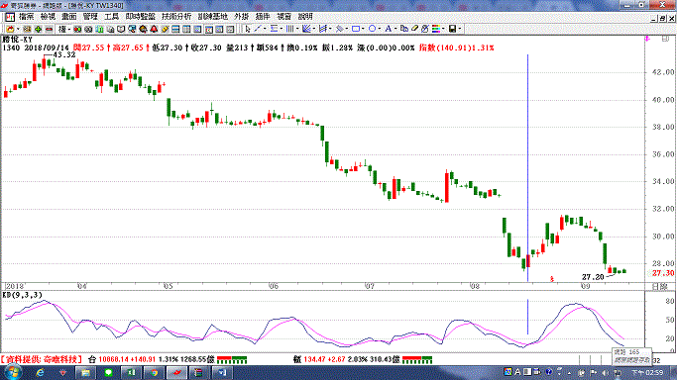Click the multicolor palette swatch icon
The image size is (677, 380).
(436, 29)
